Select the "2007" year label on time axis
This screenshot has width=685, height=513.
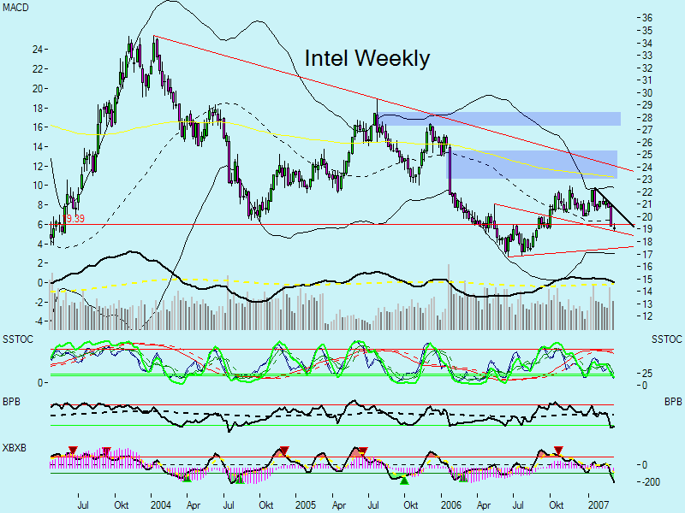598,504
